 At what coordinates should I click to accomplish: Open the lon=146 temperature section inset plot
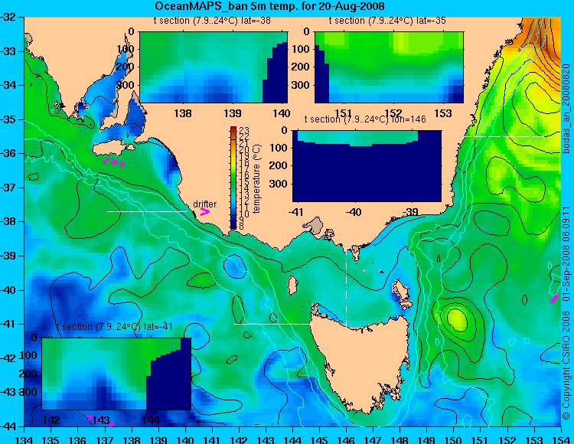[x=367, y=166]
